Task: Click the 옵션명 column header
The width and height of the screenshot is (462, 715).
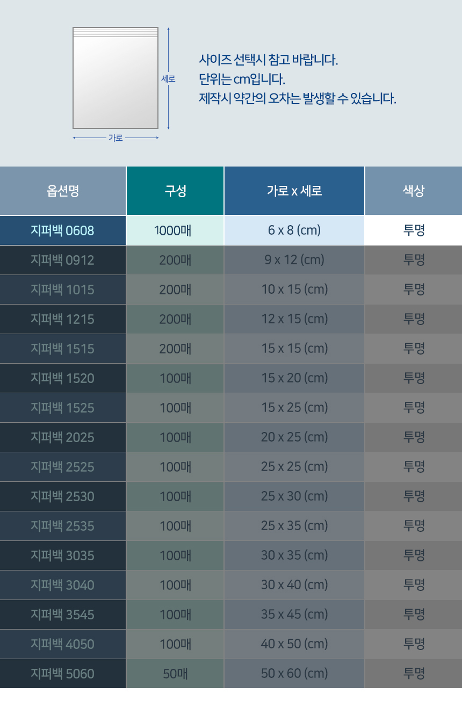Action: click(63, 190)
